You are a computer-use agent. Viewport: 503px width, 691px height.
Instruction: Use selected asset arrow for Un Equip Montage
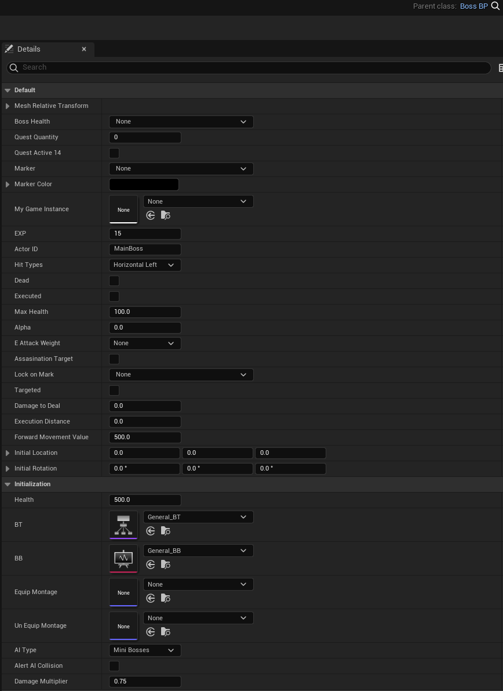[x=151, y=632]
